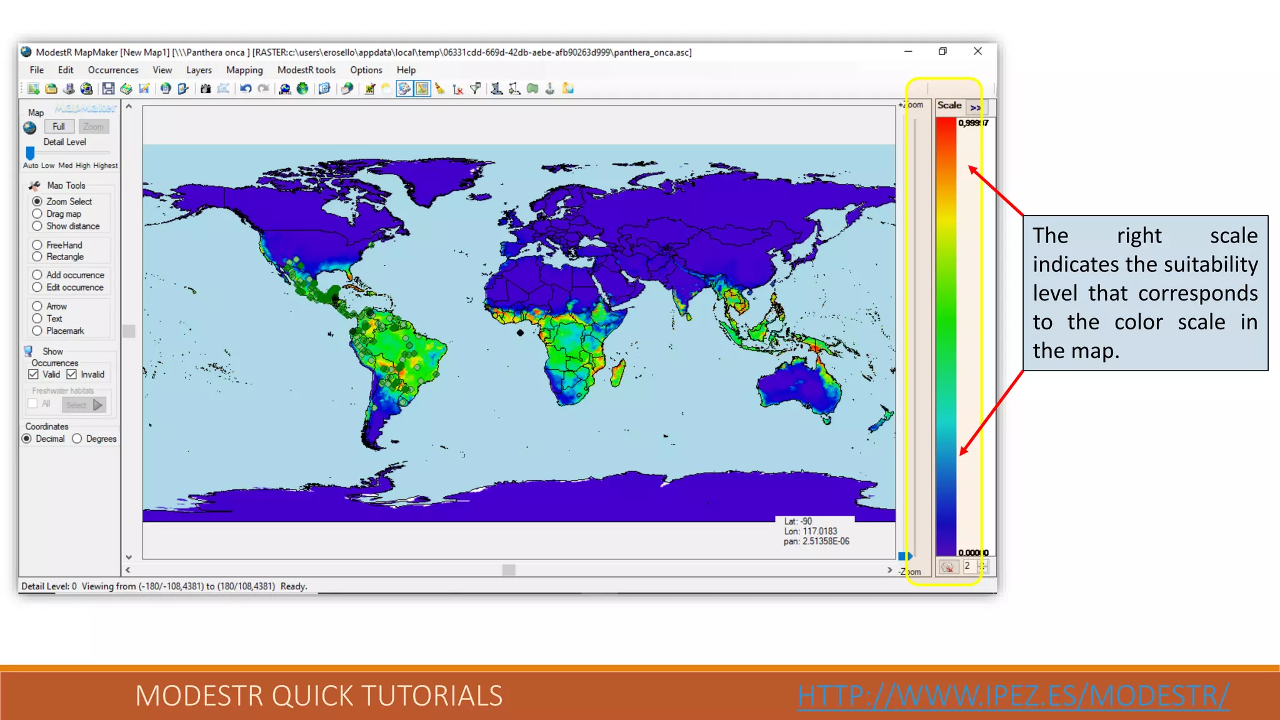Open the Occurrences menu

(113, 70)
